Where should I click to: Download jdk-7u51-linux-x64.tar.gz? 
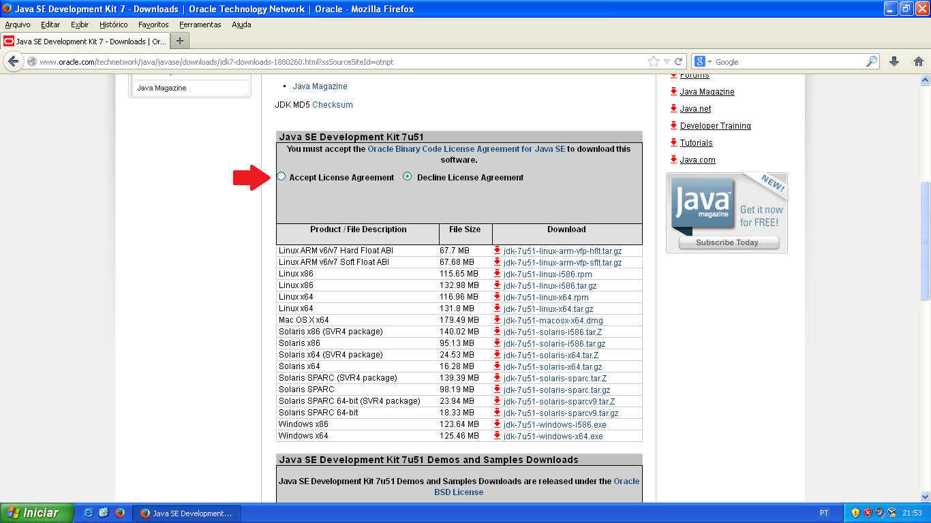[x=549, y=308]
